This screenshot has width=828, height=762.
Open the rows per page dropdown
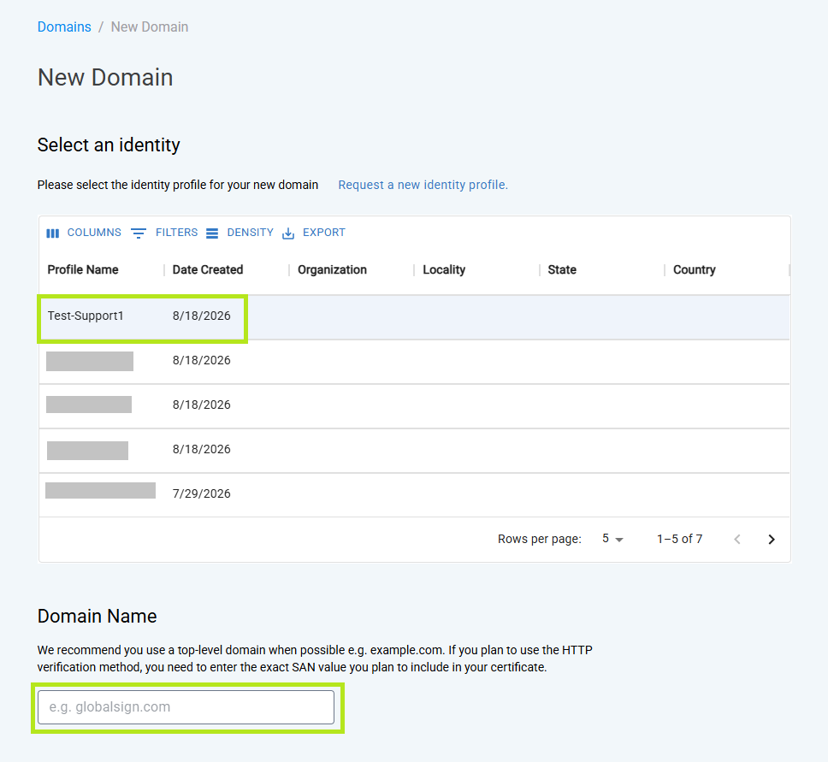tap(612, 539)
